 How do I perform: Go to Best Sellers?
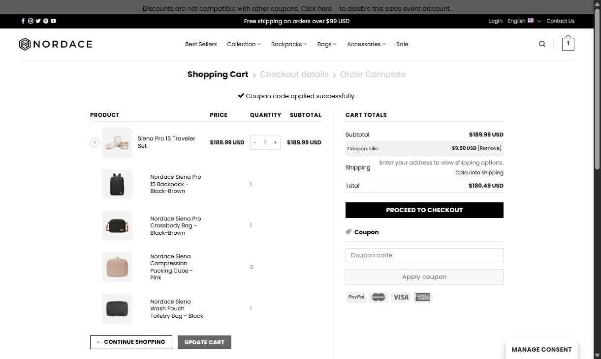[201, 44]
